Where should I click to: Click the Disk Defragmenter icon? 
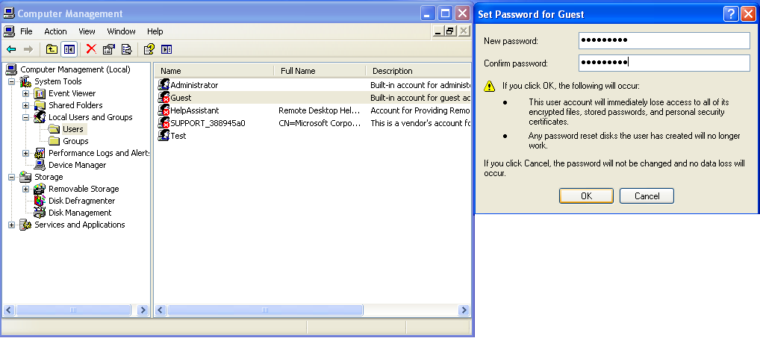[40, 201]
